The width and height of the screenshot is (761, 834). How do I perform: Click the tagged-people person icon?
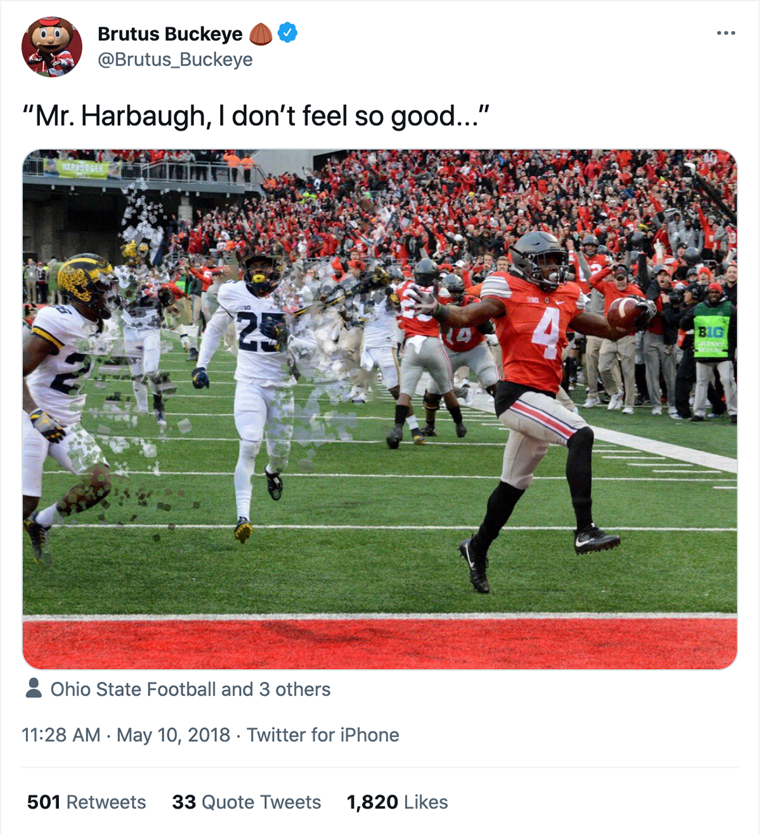[x=34, y=689]
